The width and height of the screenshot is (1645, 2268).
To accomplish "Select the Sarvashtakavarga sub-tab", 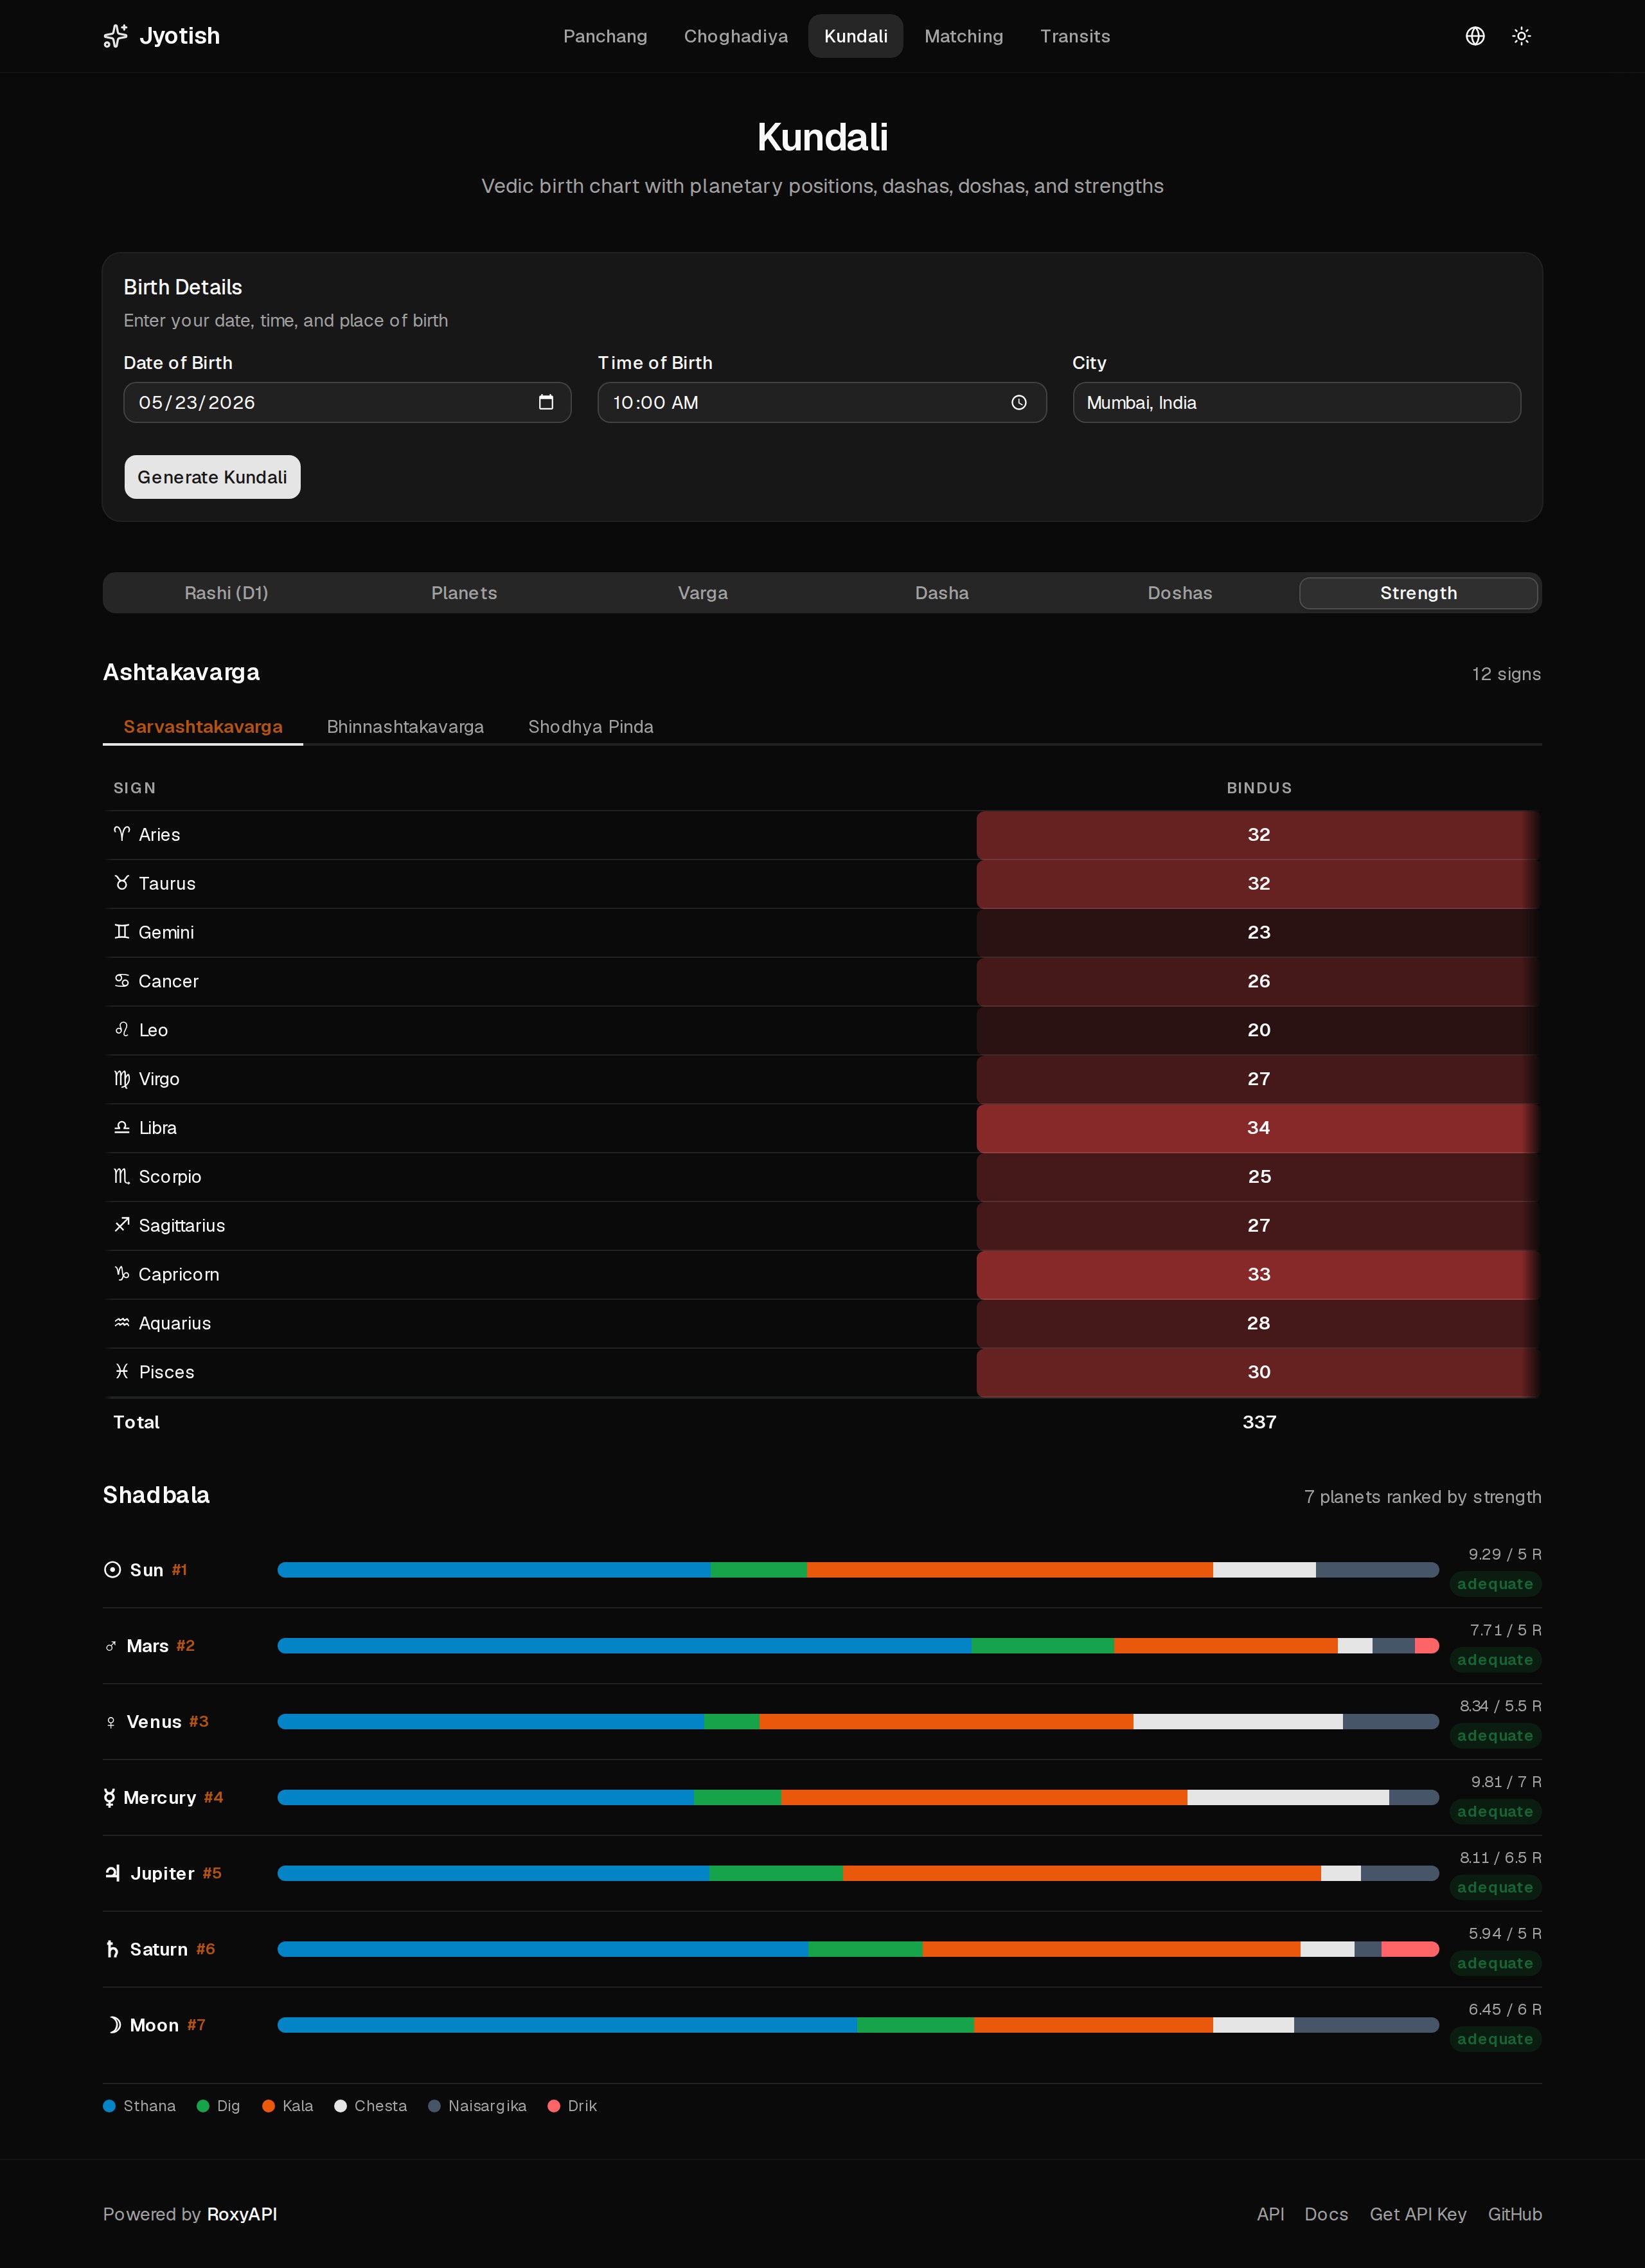I will click(203, 727).
